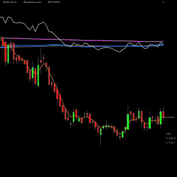Click the "V: 1.22" volume text
The height and width of the screenshot is (177, 177).
[170, 138]
